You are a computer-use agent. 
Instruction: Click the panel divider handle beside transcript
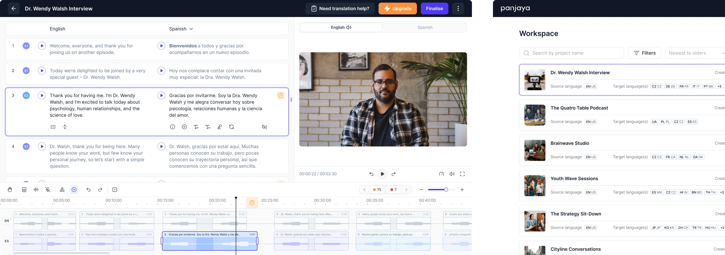[x=291, y=100]
